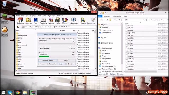Select the achievement folder in WinRAR
The height and width of the screenshot is (95, 169).
click(22, 36)
